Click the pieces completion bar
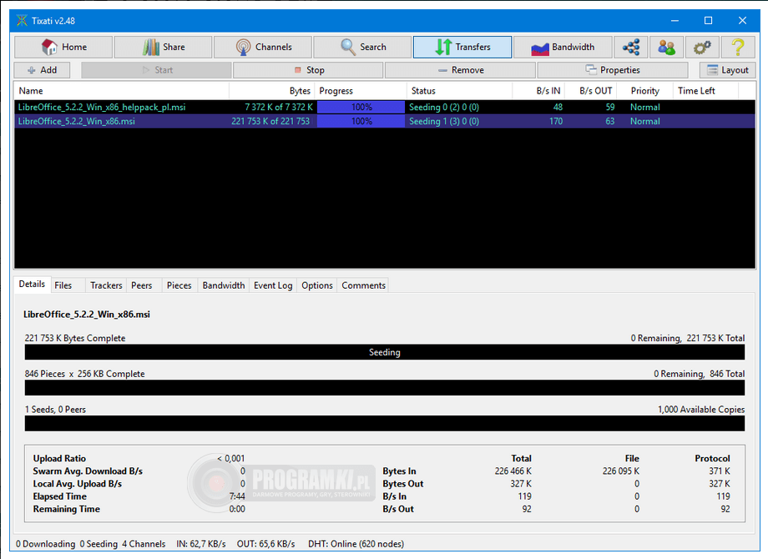This screenshot has height=559, width=768. click(x=385, y=388)
